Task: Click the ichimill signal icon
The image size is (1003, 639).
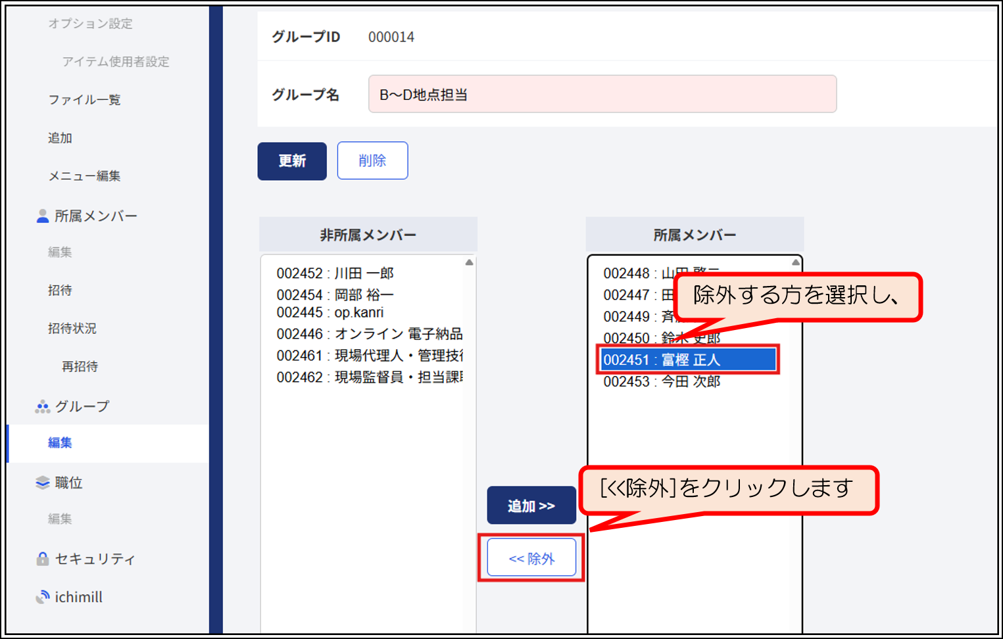Action: pyautogui.click(x=43, y=597)
